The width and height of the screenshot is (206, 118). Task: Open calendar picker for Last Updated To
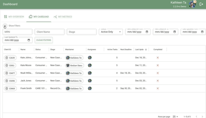pos(29,40)
